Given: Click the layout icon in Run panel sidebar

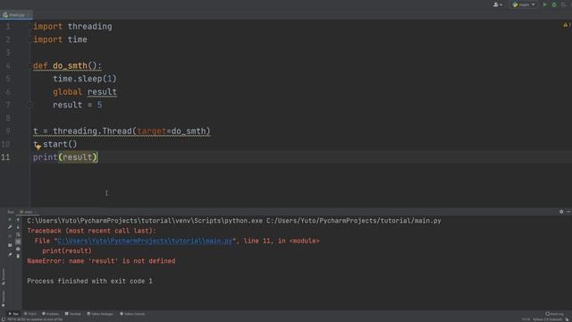Looking at the screenshot, I should pyautogui.click(x=10, y=245).
